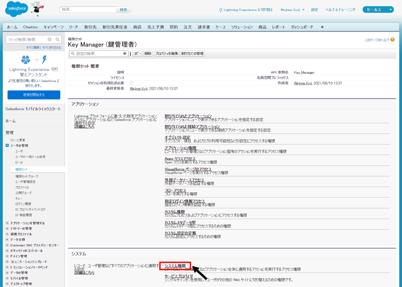Open the レポート tab
402x287 pixels.
coord(279,27)
